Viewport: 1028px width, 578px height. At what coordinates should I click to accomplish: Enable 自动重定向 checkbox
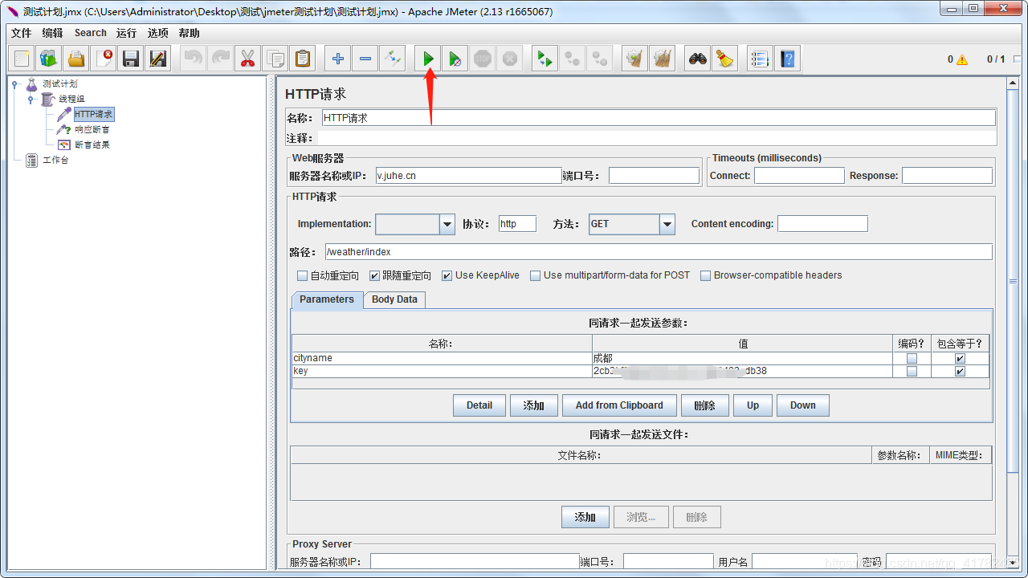303,275
